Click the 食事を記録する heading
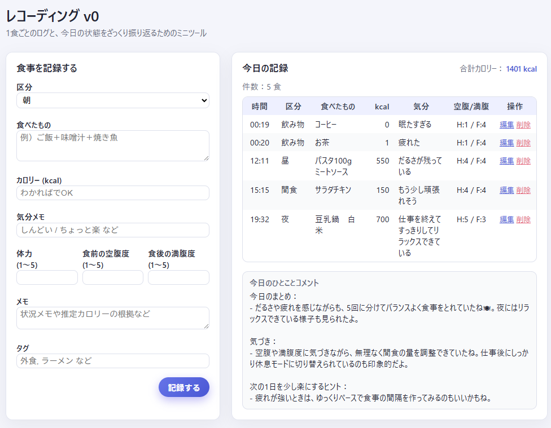 pyautogui.click(x=47, y=68)
